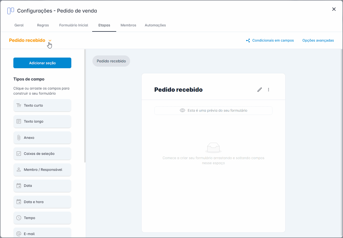
Task: Click the pencil edit icon beside Pedido recebido
Action: click(x=260, y=90)
